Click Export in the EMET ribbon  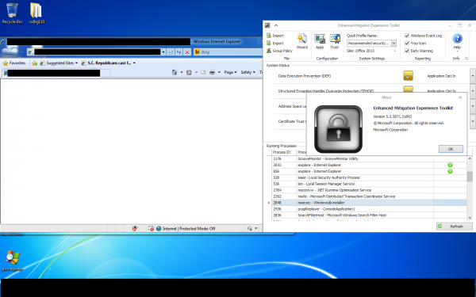[275, 44]
